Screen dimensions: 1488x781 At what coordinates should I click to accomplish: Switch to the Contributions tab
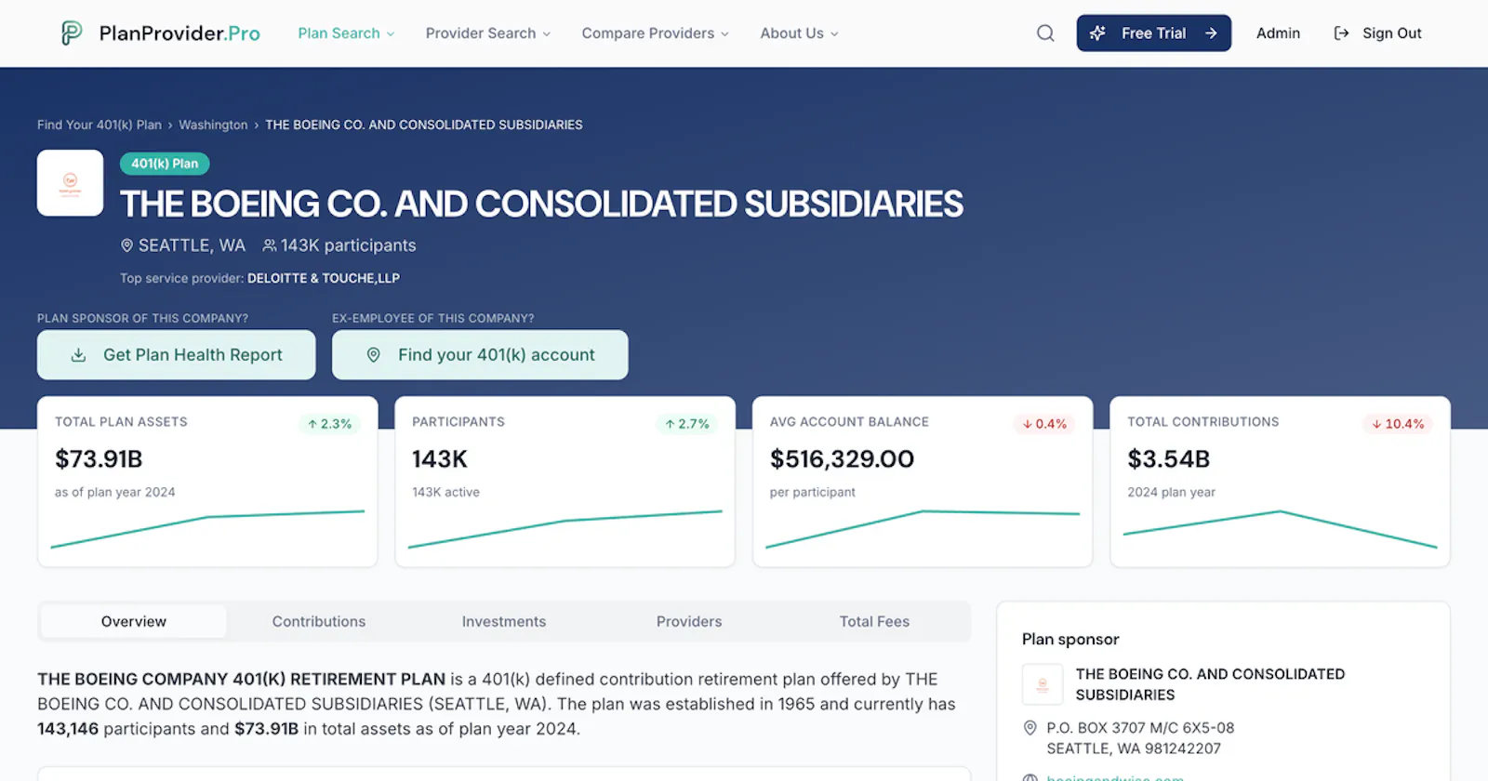point(319,621)
